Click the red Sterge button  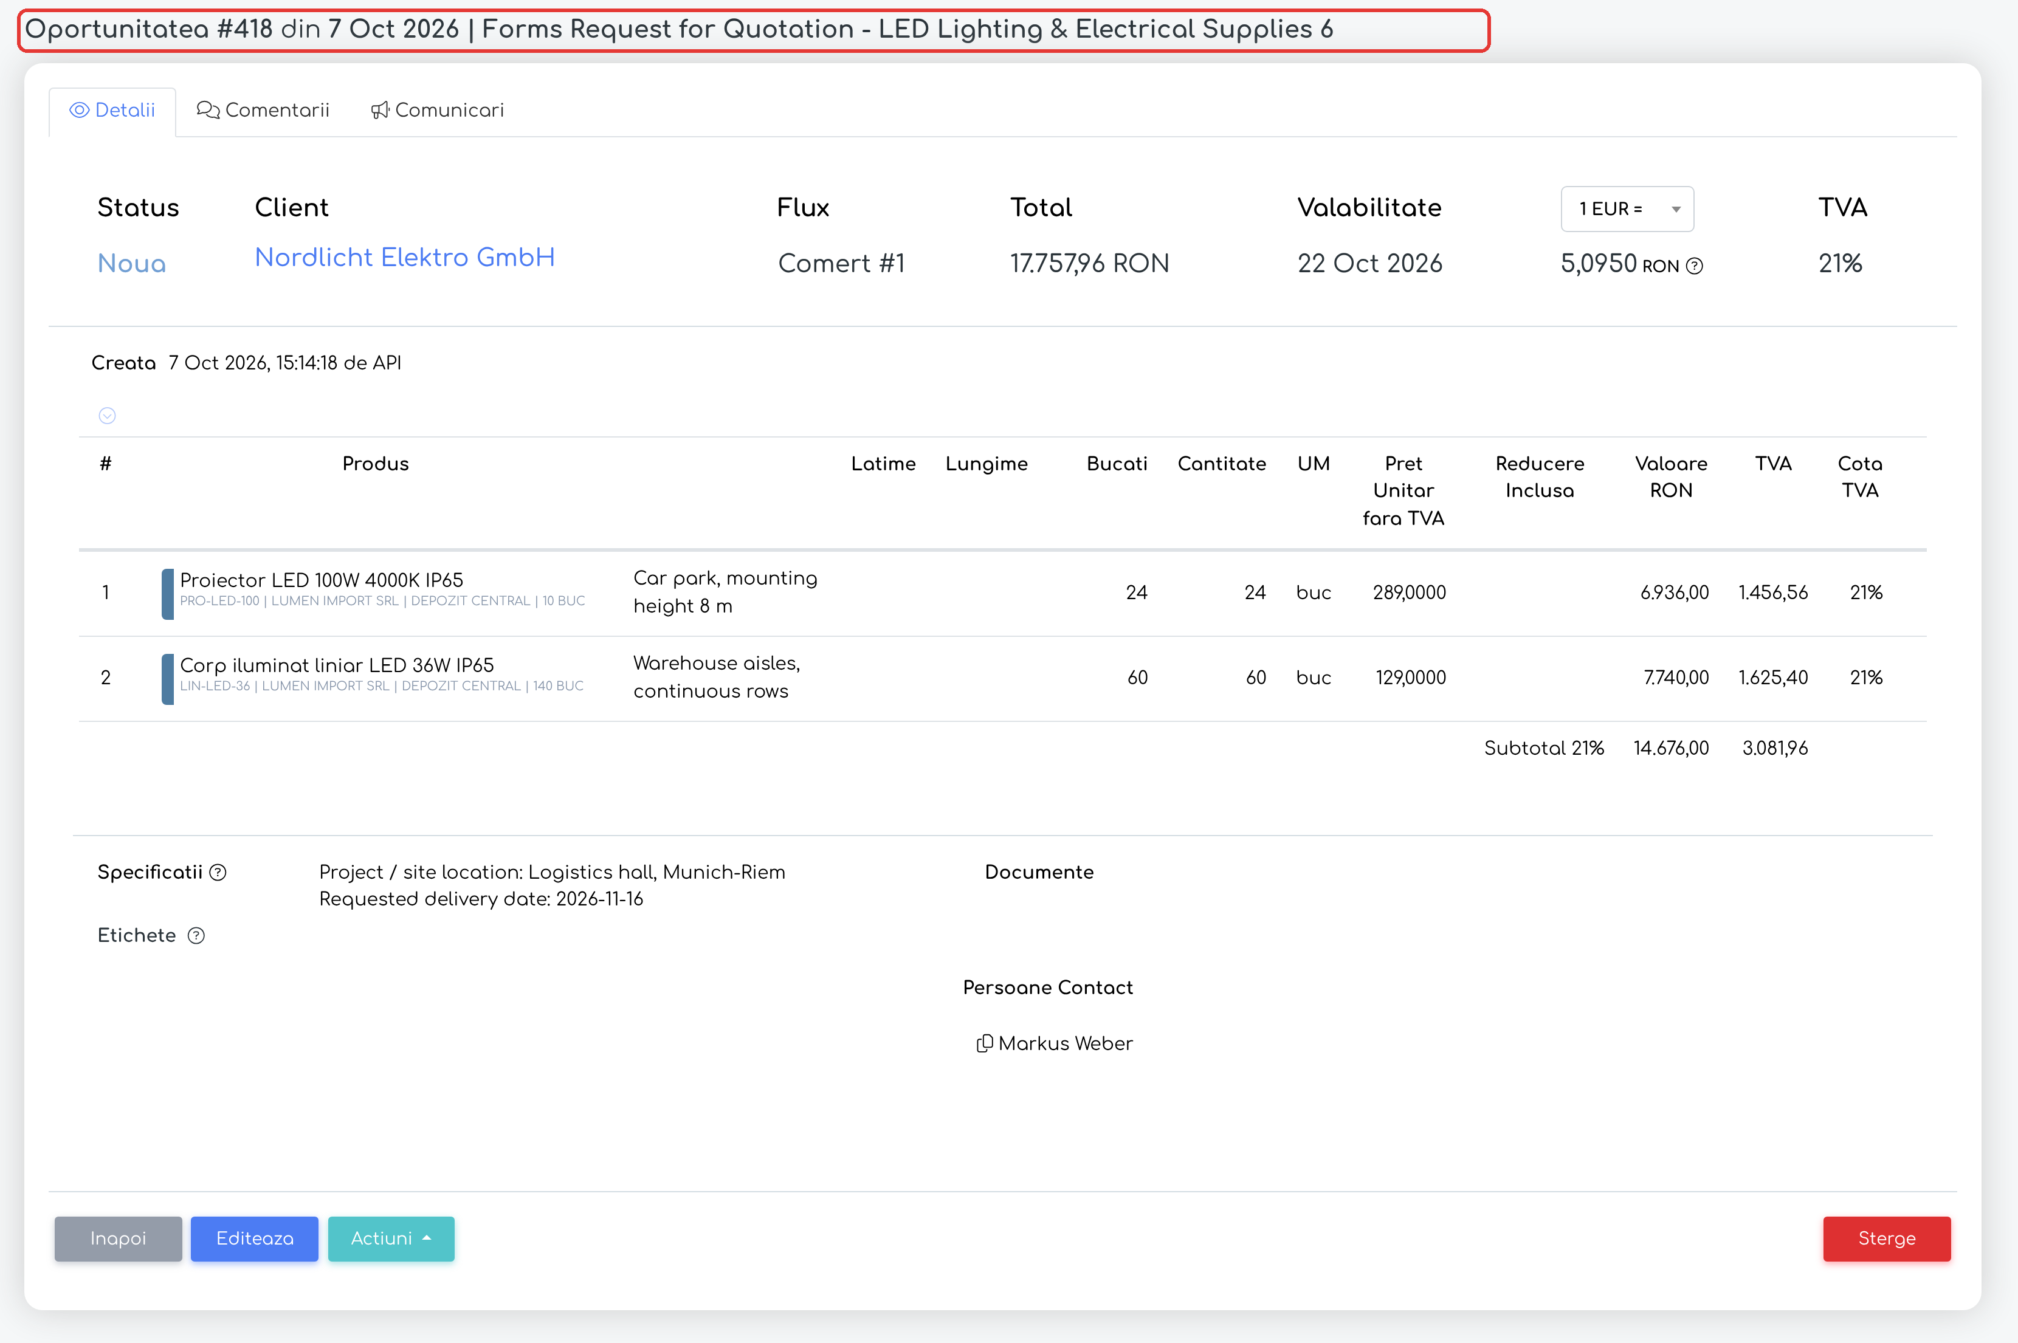pyautogui.click(x=1886, y=1238)
